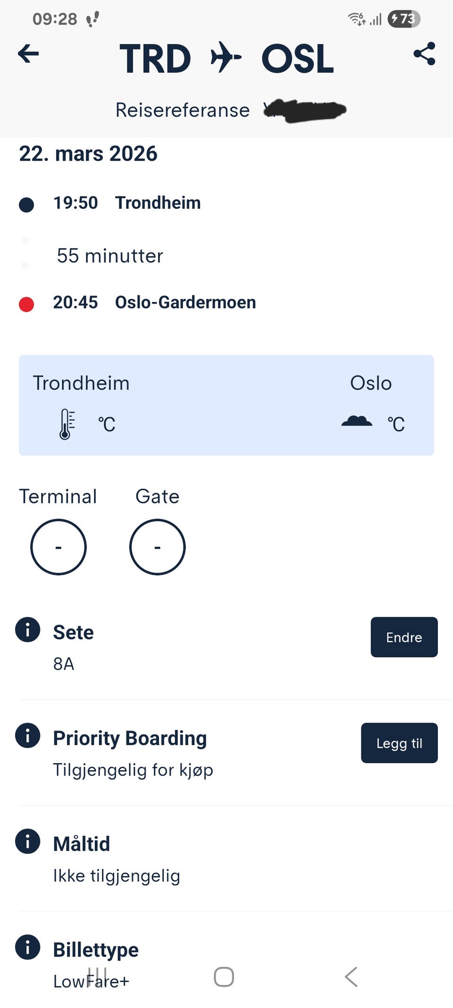This screenshot has height=1008, width=453.
Task: Tap the info icon next to Priority Boarding
Action: 28,736
